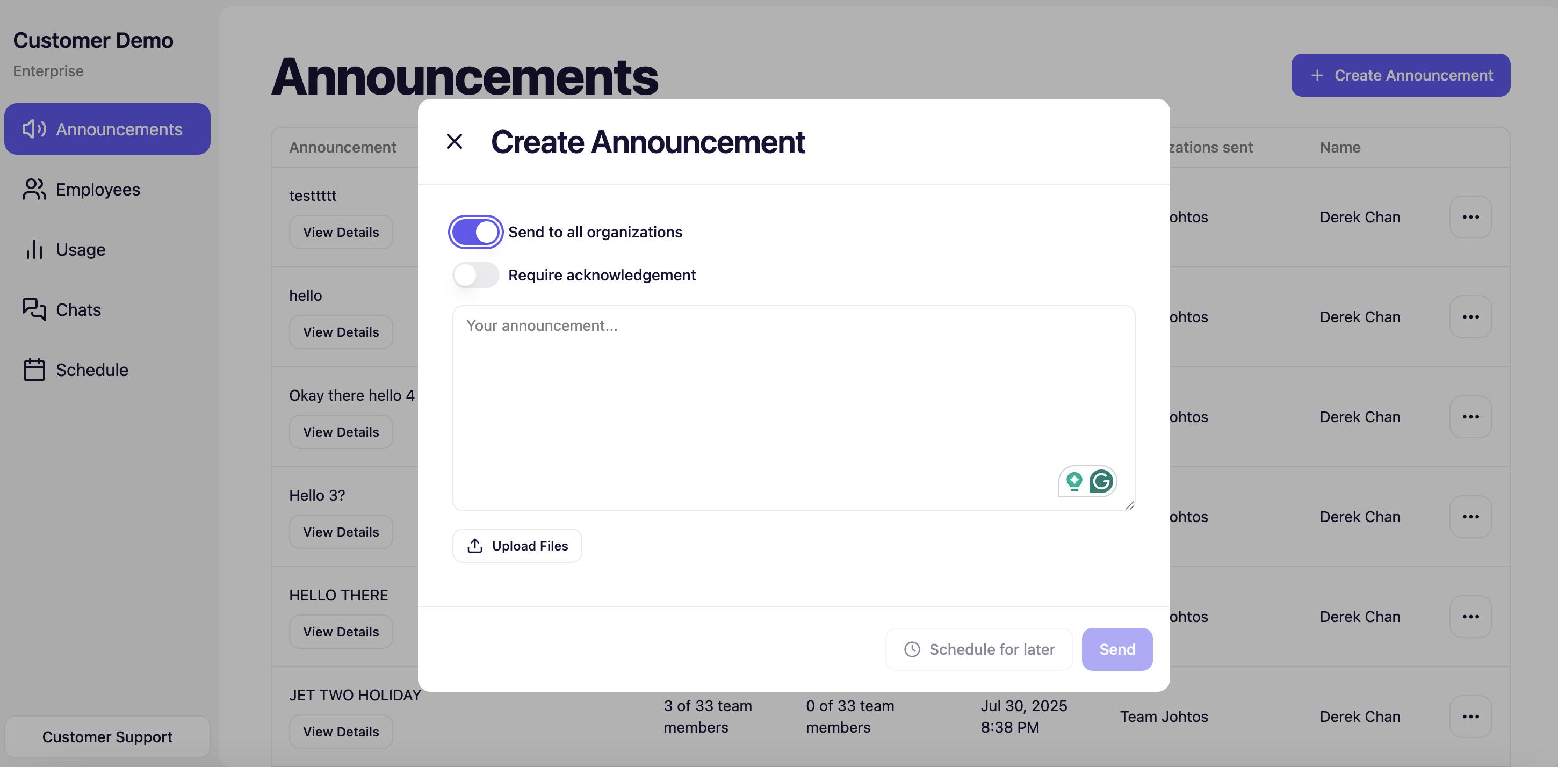
Task: Click View Details under JET TWO HOLIDAY
Action: click(x=341, y=732)
